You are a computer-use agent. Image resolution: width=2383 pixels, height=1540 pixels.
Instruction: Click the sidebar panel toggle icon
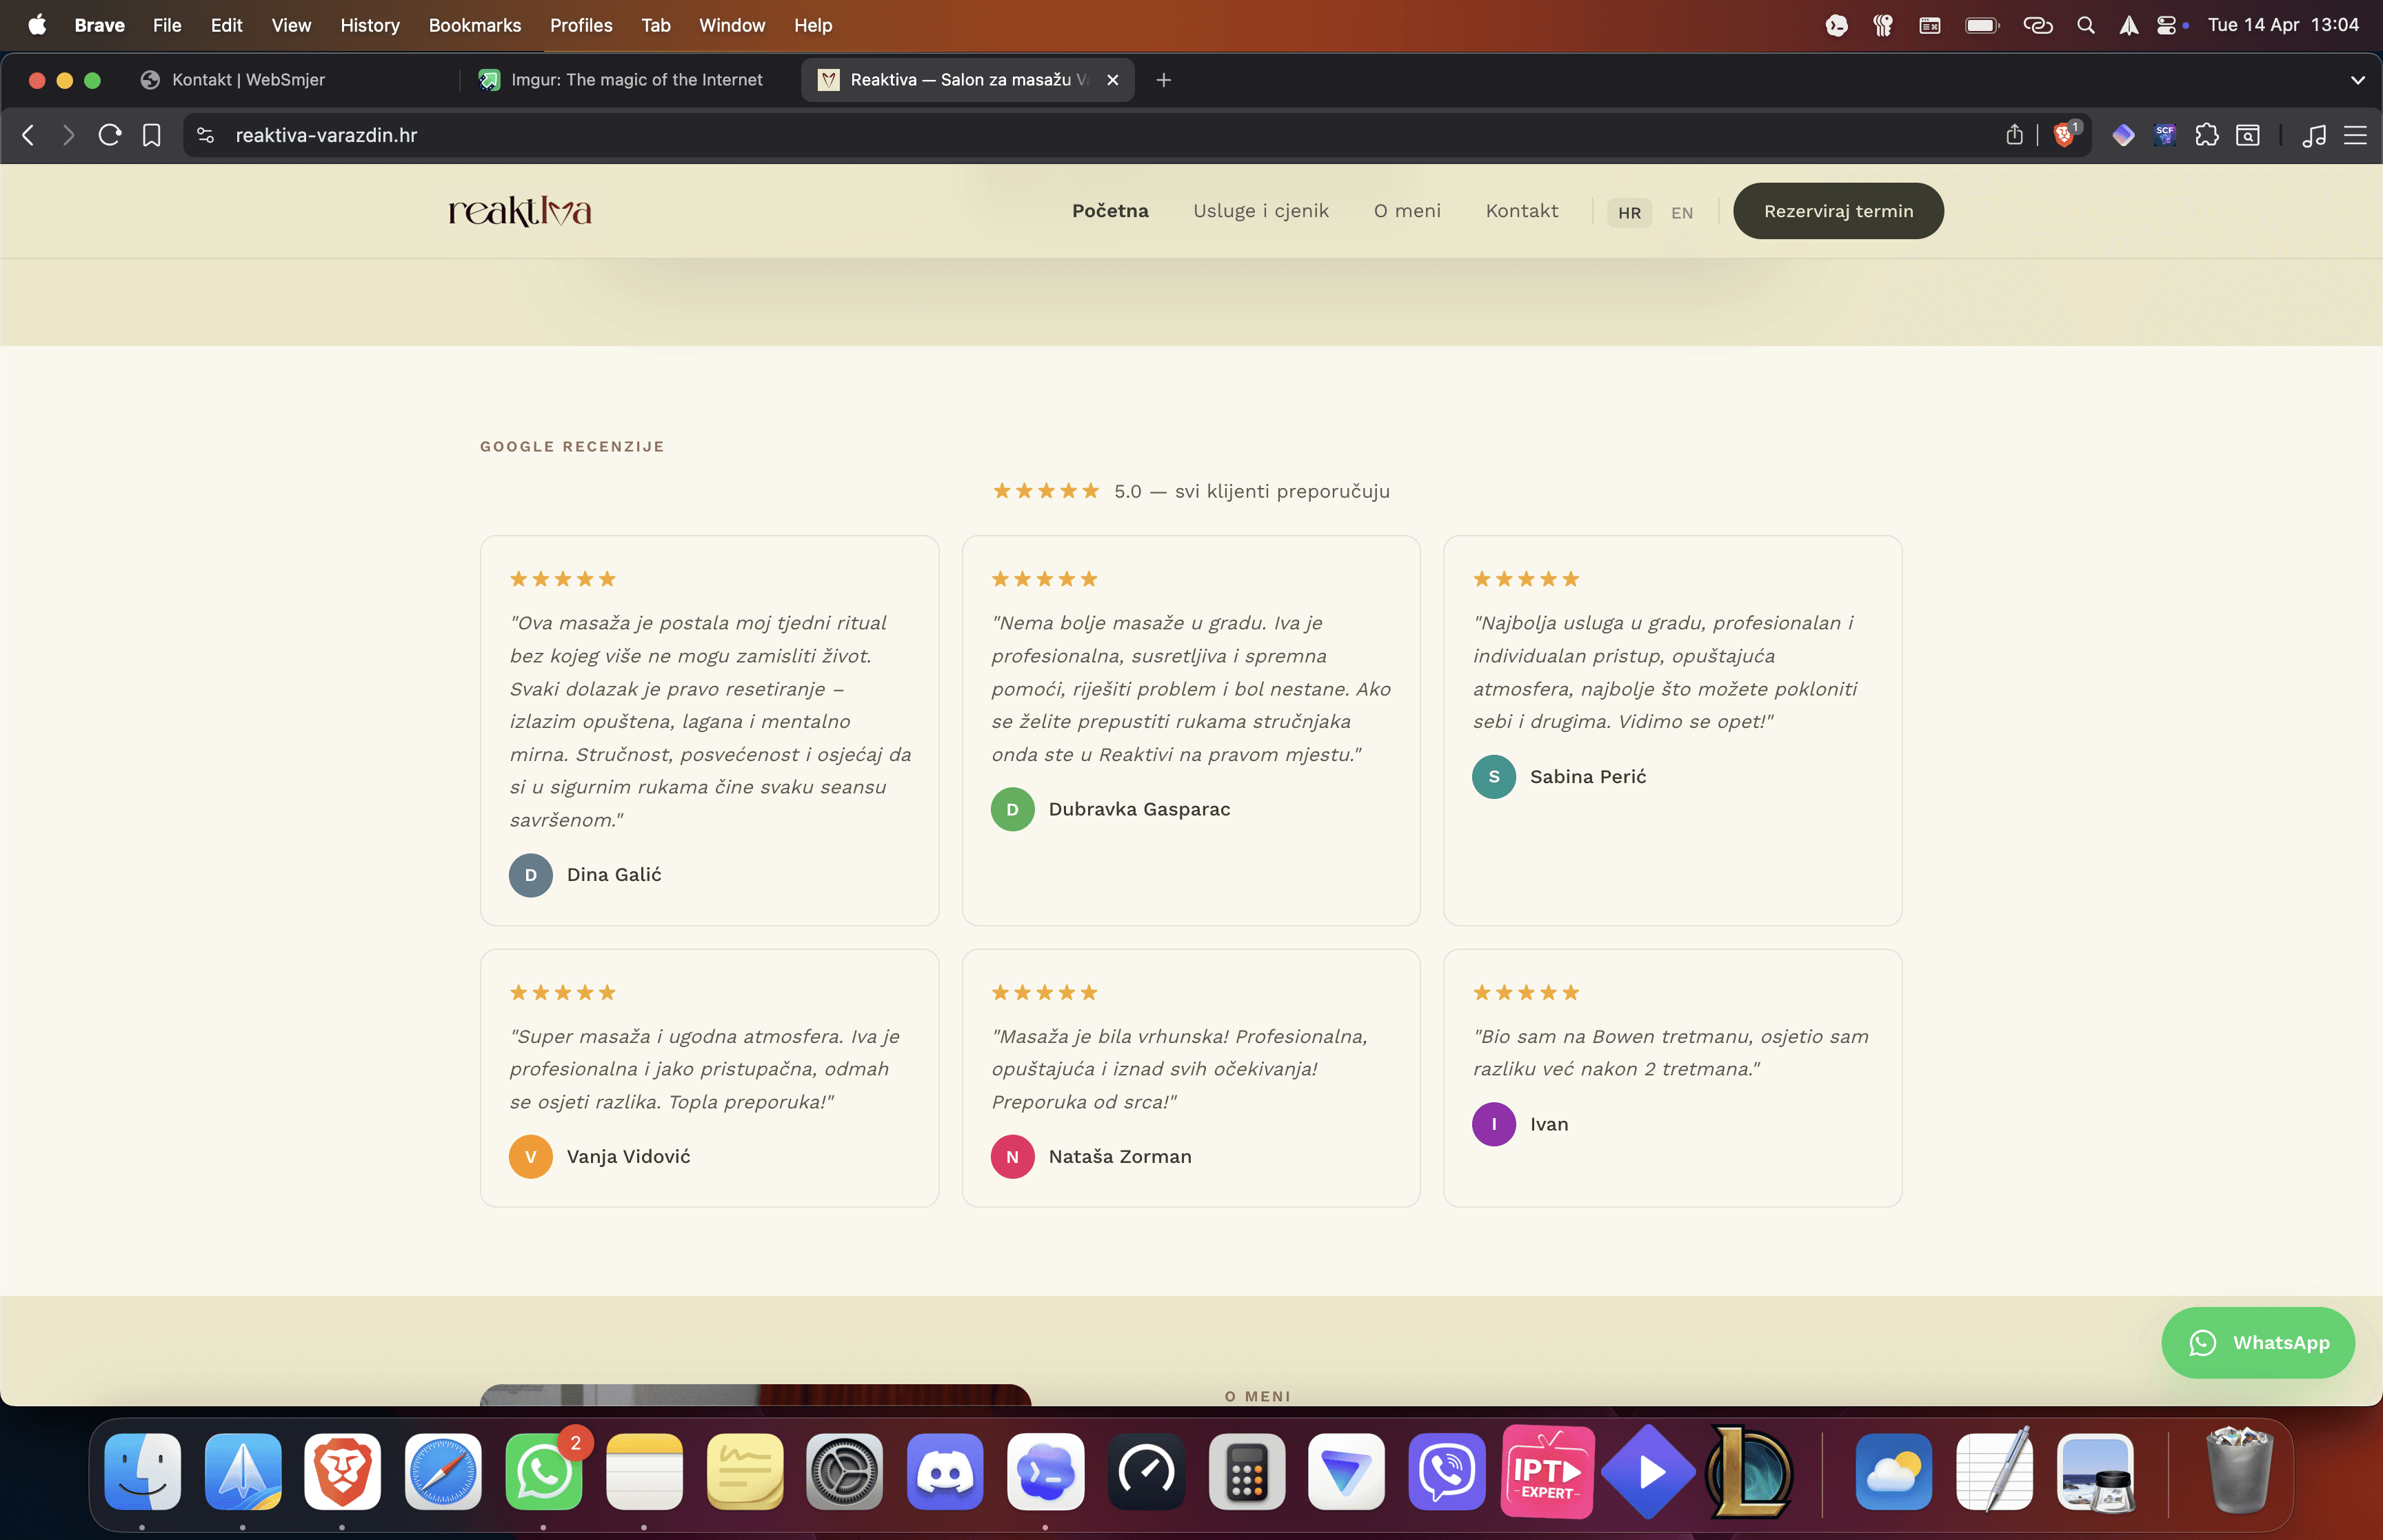pyautogui.click(x=2248, y=135)
